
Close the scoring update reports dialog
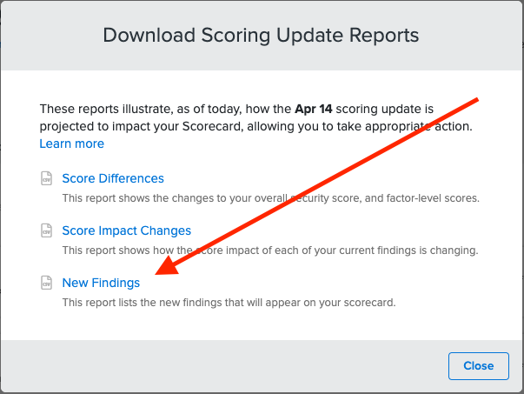479,366
